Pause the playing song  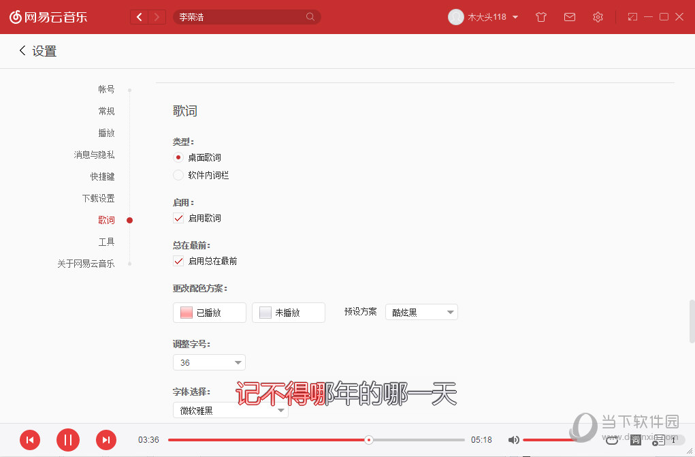pos(68,440)
